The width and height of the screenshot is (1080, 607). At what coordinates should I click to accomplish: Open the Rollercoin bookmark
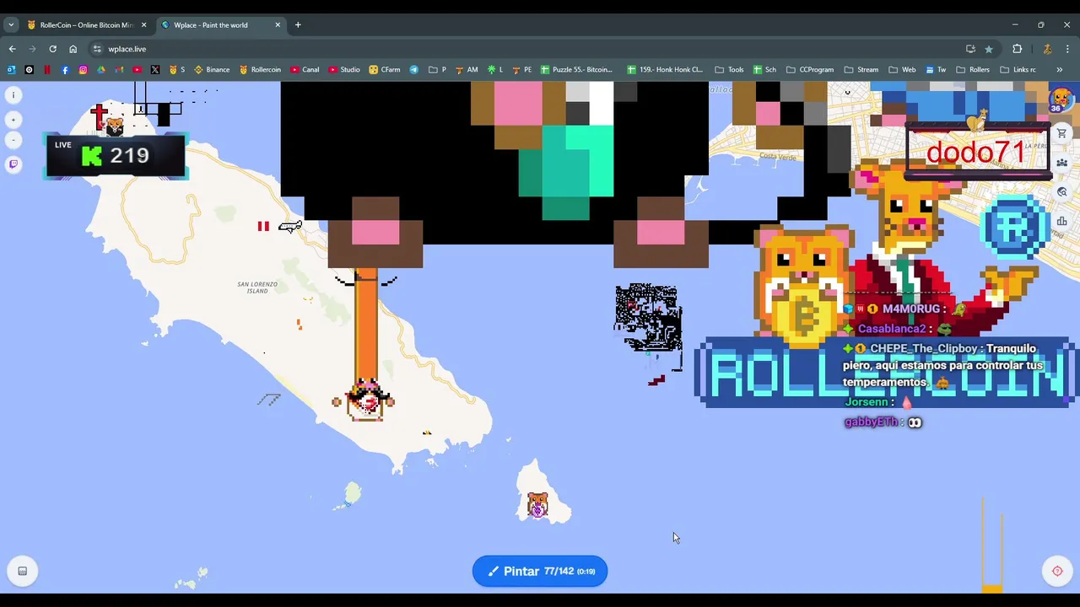[260, 70]
